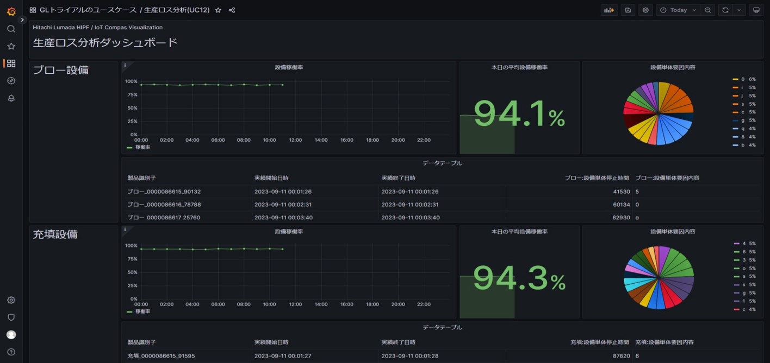Mark dashboard as favorite with star
The width and height of the screenshot is (770, 363).
click(218, 10)
